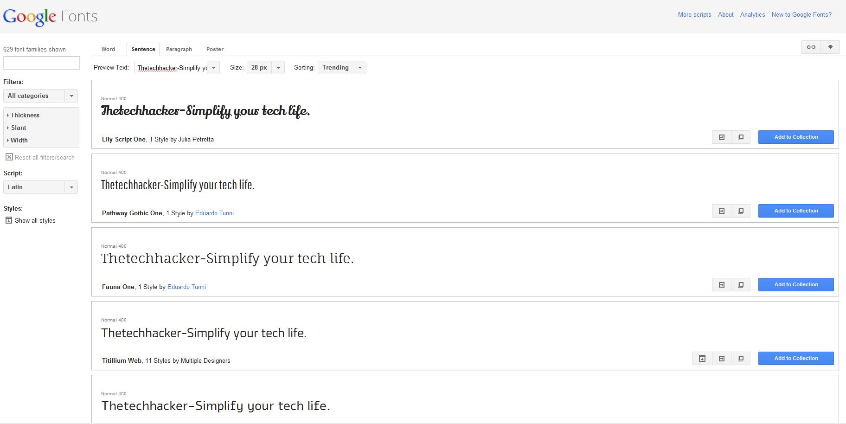Open quick-use icon for Lily Script One
Image resolution: width=846 pixels, height=424 pixels.
(722, 137)
